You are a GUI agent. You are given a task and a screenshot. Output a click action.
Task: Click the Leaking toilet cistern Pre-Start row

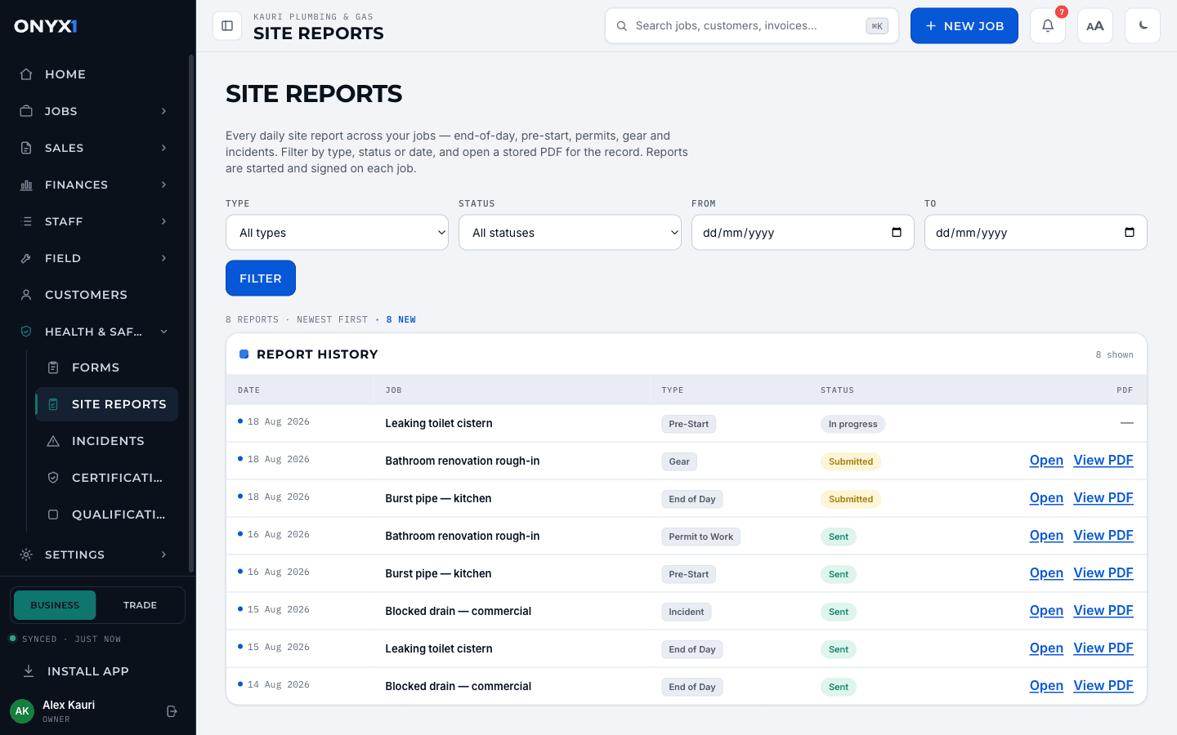[687, 424]
